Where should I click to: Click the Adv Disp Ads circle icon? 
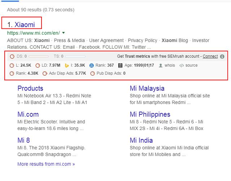point(45,73)
